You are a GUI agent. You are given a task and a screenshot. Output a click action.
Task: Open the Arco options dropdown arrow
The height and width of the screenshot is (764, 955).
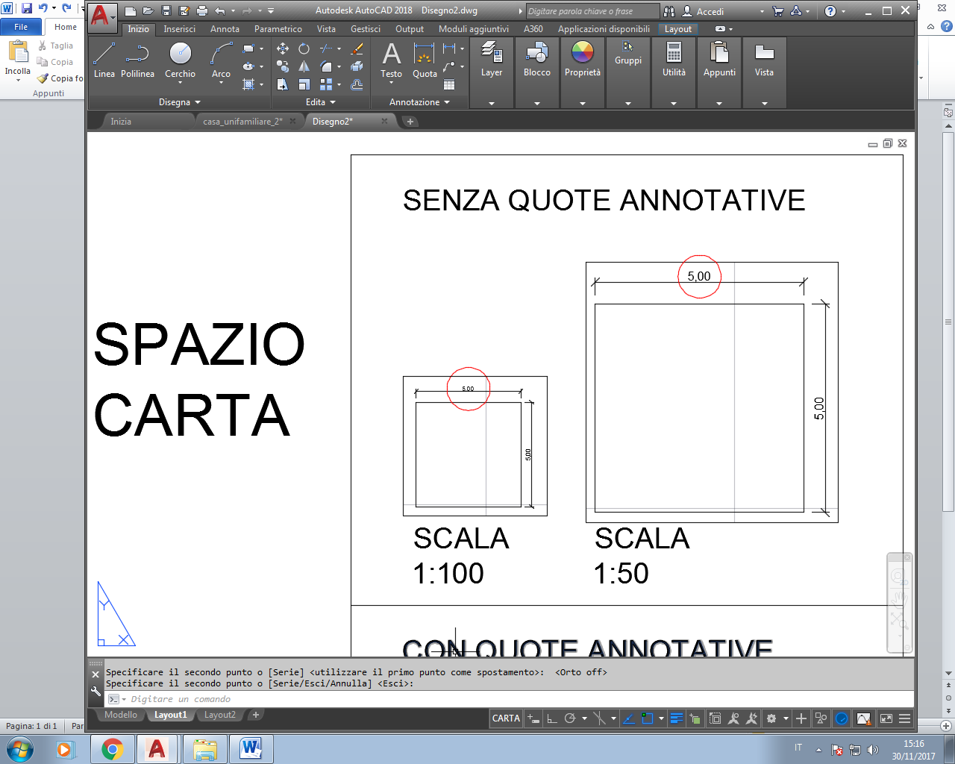coord(221,83)
